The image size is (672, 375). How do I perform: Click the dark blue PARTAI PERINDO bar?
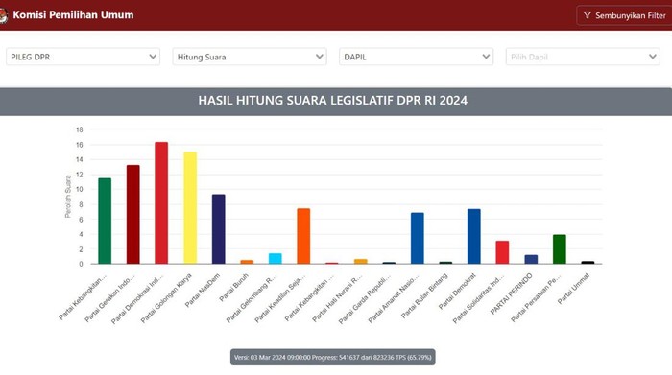click(531, 259)
